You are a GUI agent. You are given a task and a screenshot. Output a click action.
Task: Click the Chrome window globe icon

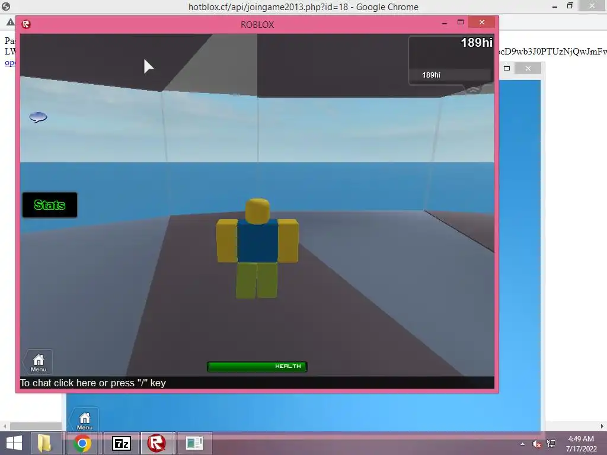[6, 7]
